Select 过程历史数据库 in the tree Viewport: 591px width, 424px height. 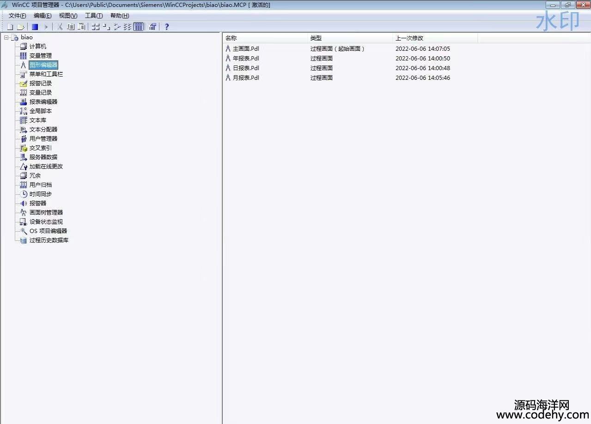(49, 240)
